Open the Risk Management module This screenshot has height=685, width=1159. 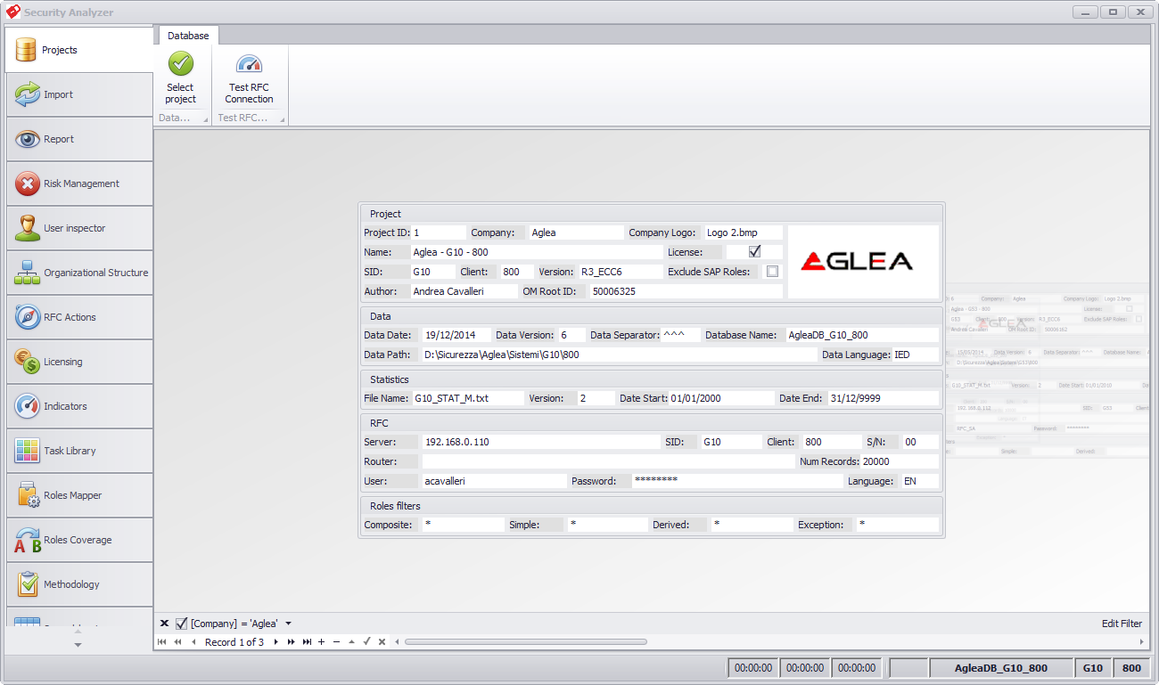point(79,183)
